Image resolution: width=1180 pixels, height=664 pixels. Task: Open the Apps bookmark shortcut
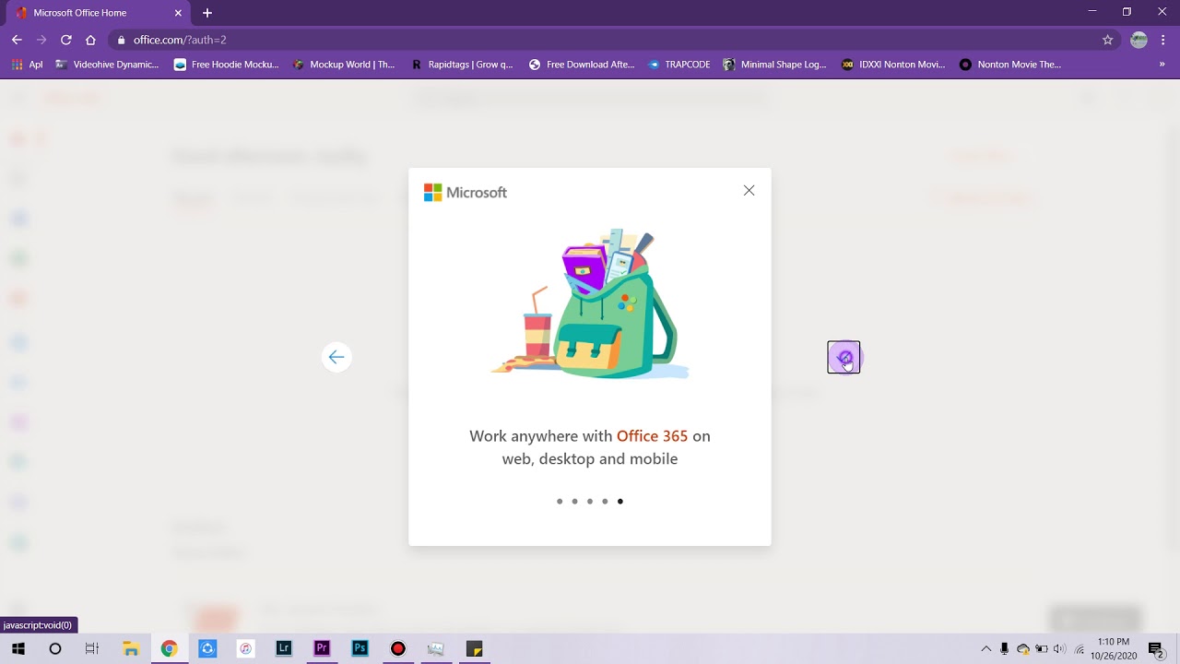tap(27, 65)
